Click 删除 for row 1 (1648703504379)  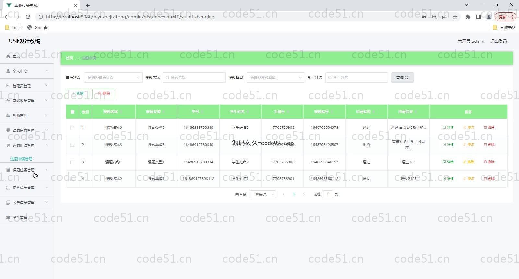tap(489, 127)
